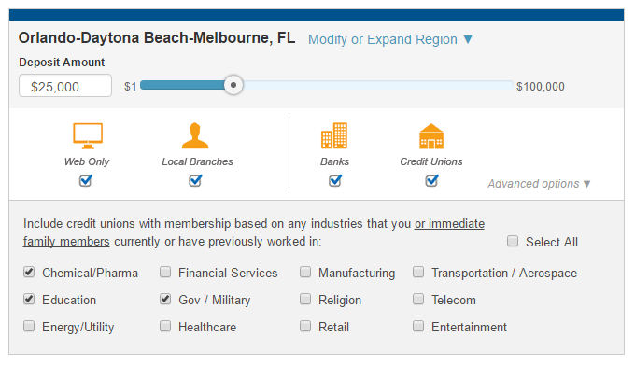This screenshot has width=635, height=365.
Task: Check the Select All checkbox
Action: (x=513, y=241)
